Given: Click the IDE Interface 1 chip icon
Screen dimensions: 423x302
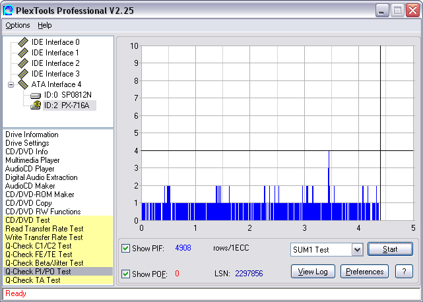Looking at the screenshot, I should [x=23, y=53].
